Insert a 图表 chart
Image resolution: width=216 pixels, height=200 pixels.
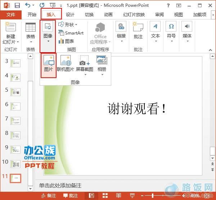[x=66, y=41]
